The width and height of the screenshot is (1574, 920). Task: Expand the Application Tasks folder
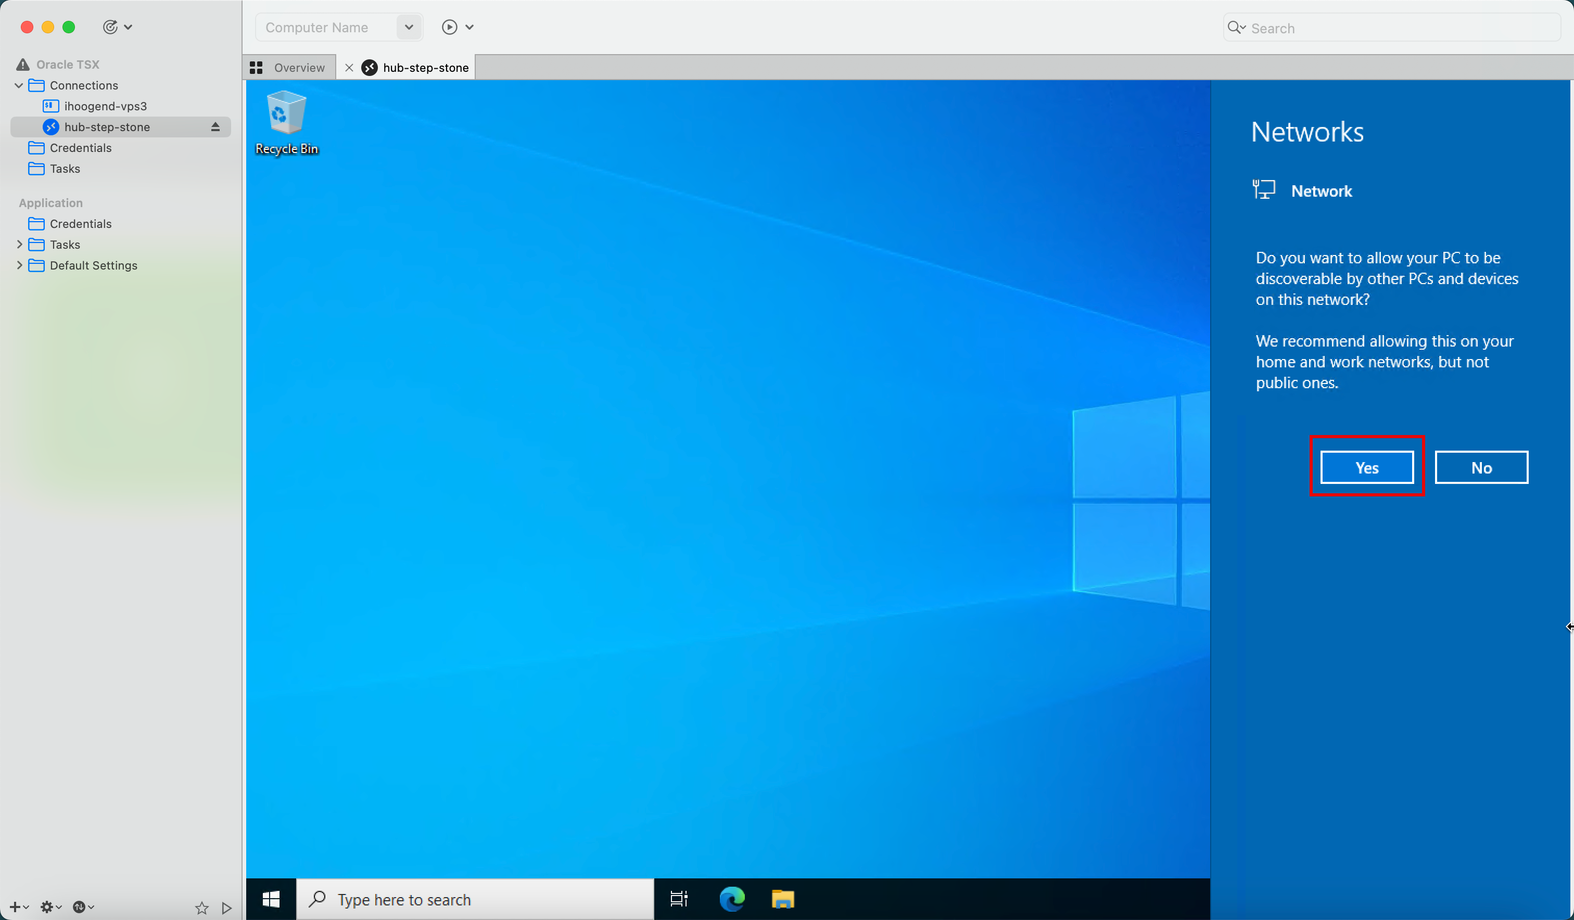coord(19,244)
